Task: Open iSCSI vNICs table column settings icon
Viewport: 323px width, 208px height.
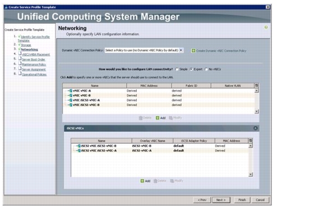Action: click(x=251, y=141)
